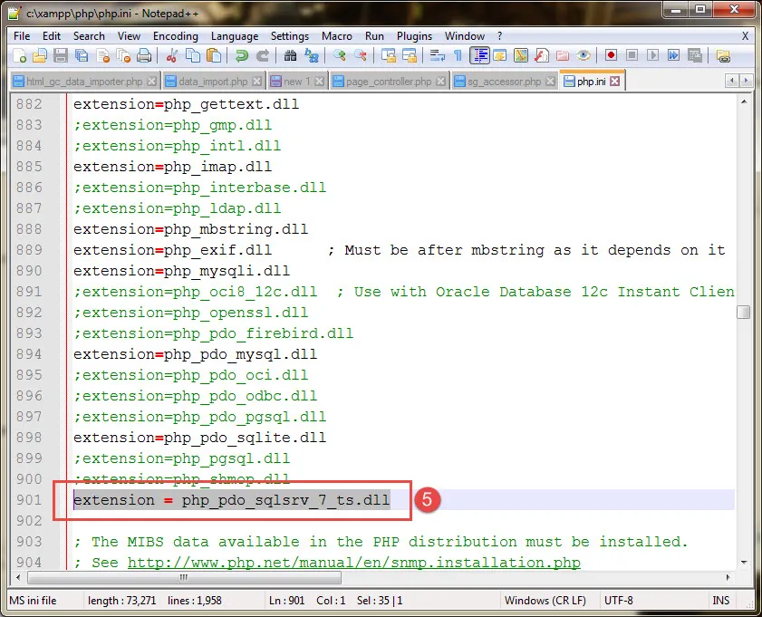The width and height of the screenshot is (762, 617).
Task: Create a new file with New icon
Action: tap(19, 56)
